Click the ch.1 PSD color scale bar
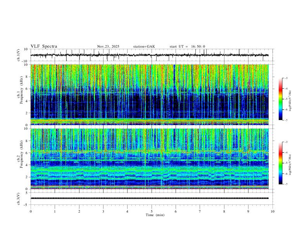 [x=280, y=99]
